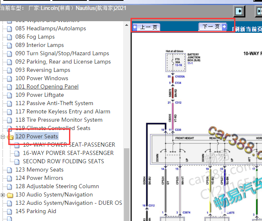Click the BATTERY JUNCTION BOX (BJB) label
The width and height of the screenshot is (262, 221).
194,57
